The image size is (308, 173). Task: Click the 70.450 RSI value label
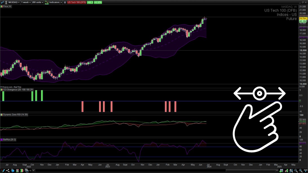(x=302, y=122)
